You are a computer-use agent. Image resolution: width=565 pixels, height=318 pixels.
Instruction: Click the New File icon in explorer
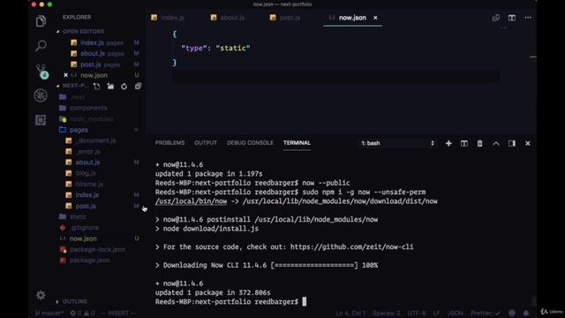click(96, 87)
